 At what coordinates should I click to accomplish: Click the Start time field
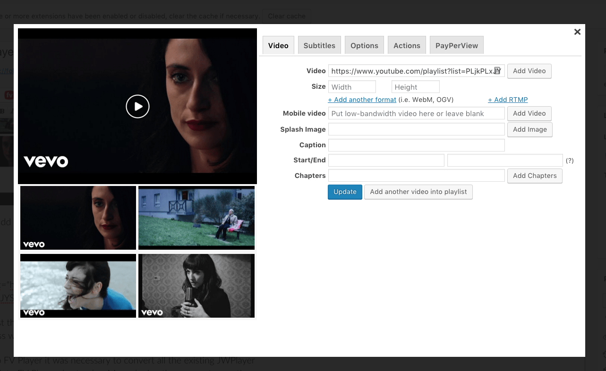click(386, 160)
